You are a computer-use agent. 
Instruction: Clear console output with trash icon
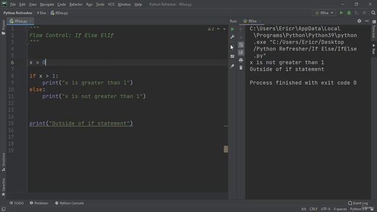241,68
